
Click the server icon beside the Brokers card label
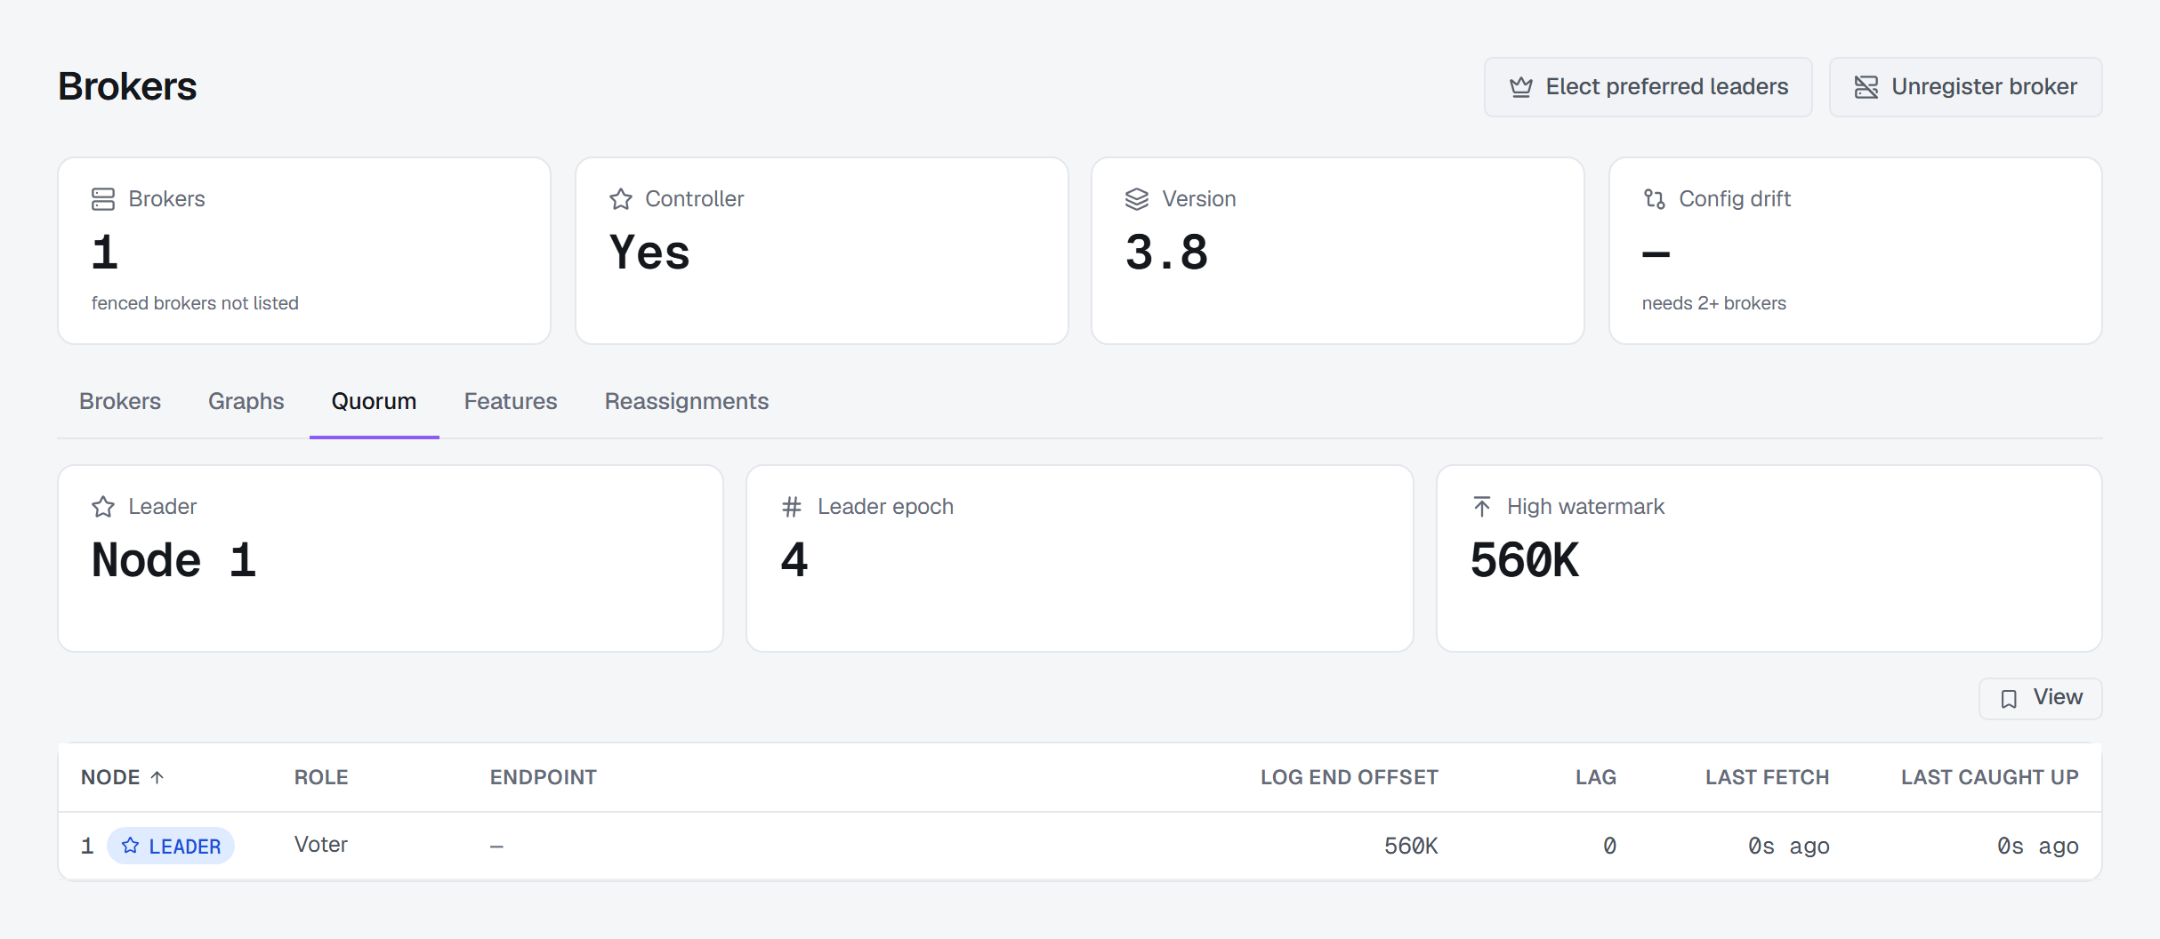[103, 199]
